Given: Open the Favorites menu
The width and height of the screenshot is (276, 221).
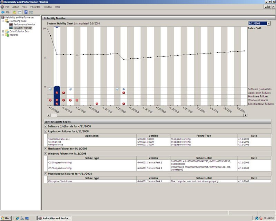Looking at the screenshot, I should (x=35, y=7).
